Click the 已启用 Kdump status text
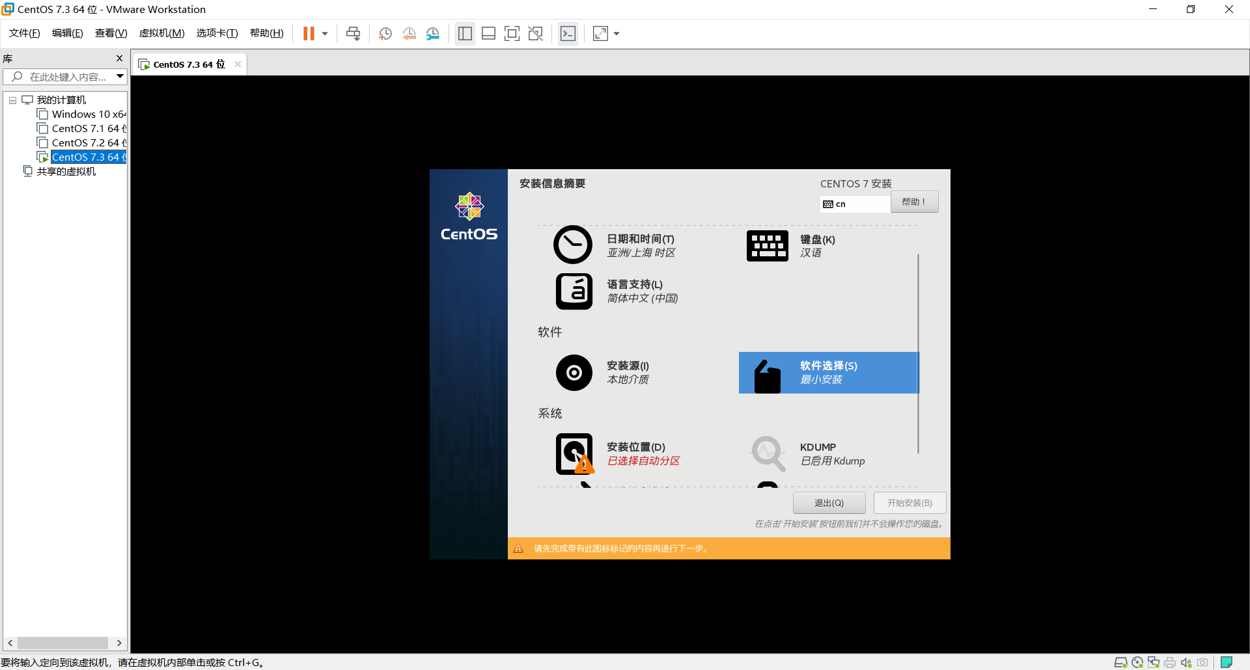This screenshot has width=1250, height=670. pos(833,461)
